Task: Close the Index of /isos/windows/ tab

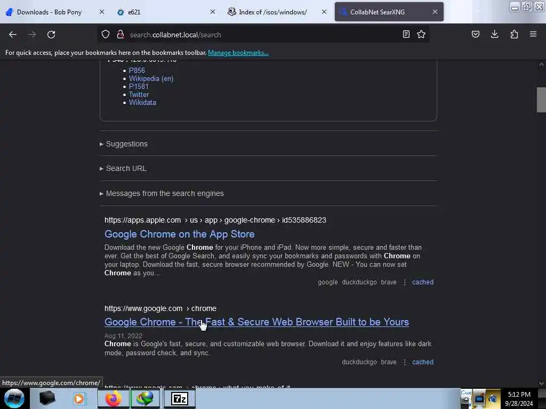Action: pos(324,12)
